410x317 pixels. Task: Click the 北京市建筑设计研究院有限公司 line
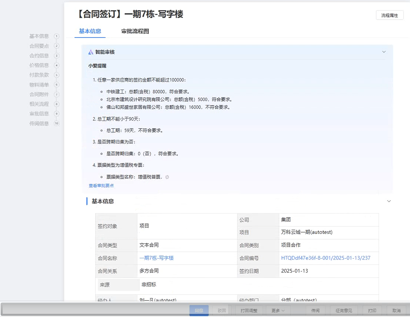[169, 100]
